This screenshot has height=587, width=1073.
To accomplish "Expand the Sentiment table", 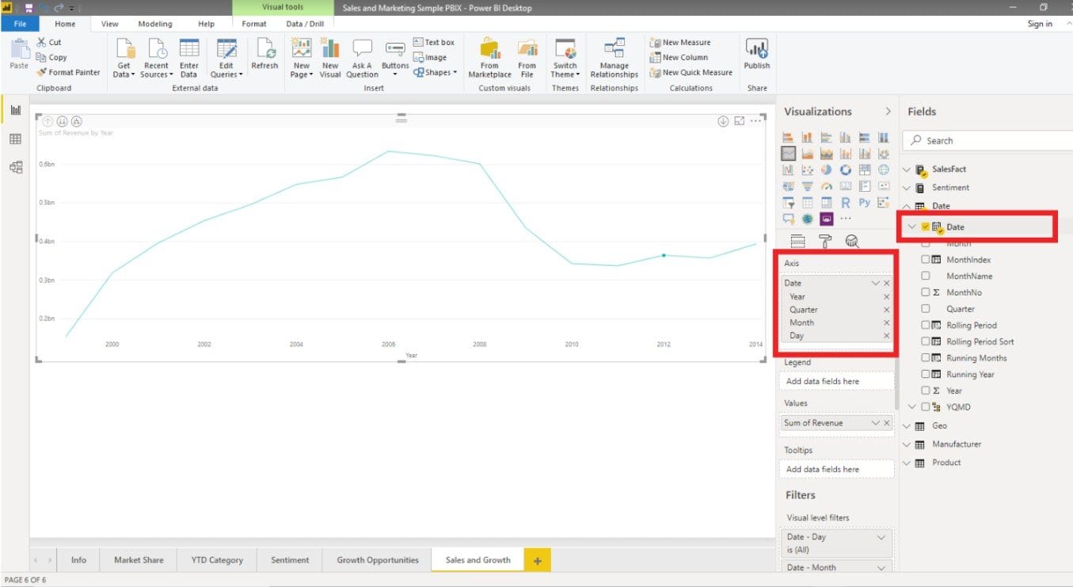I will [907, 188].
